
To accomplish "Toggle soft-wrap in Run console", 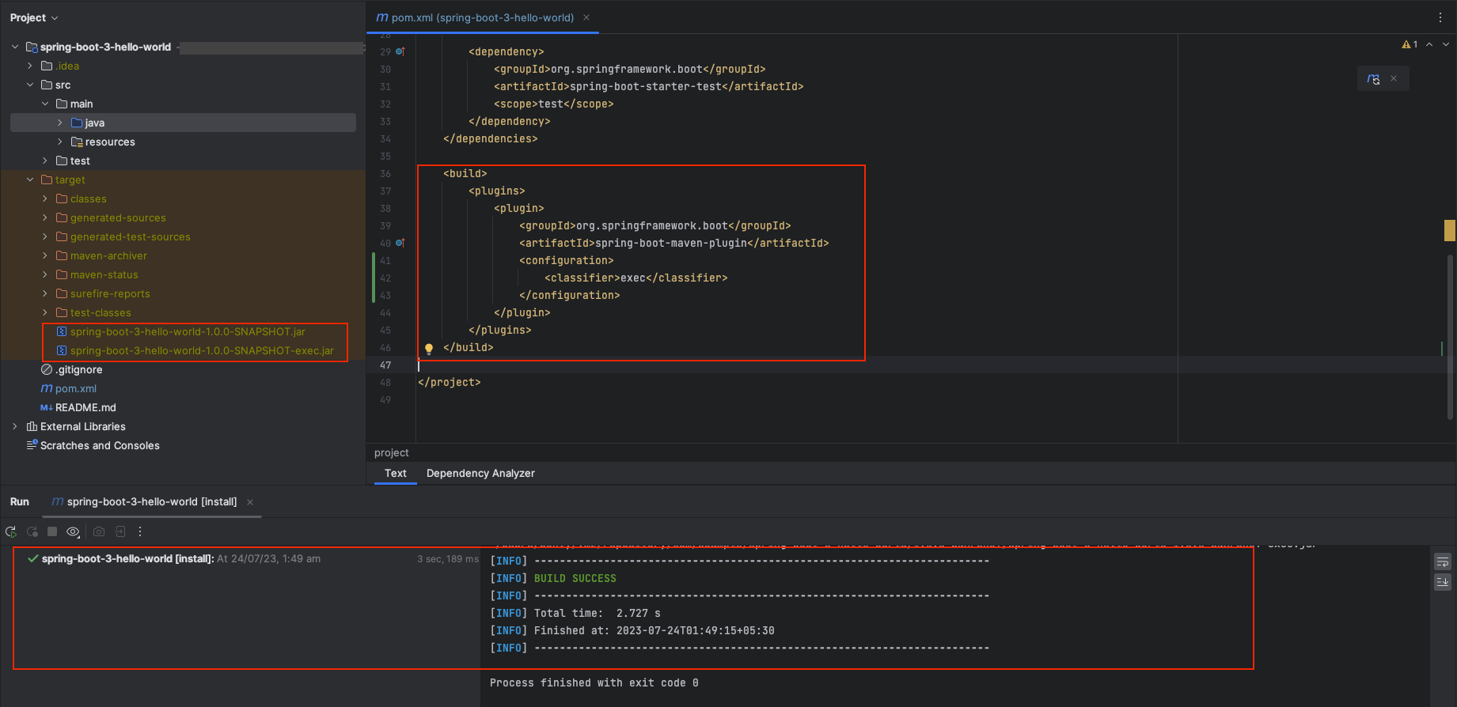I will pyautogui.click(x=1443, y=562).
